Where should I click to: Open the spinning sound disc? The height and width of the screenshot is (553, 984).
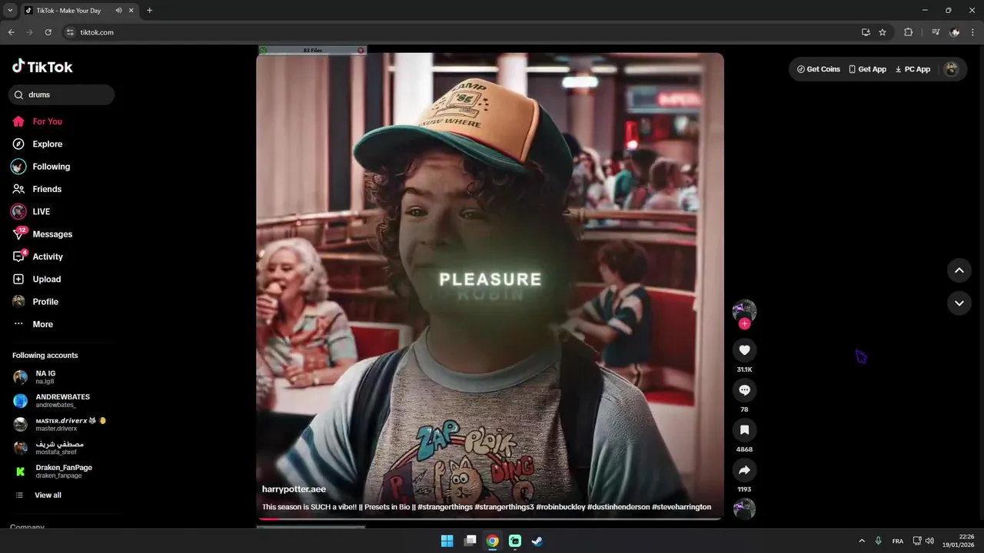coord(744,508)
